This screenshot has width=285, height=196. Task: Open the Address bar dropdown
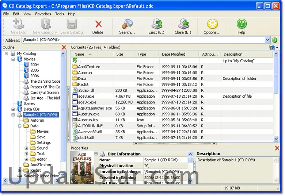coord(267,40)
